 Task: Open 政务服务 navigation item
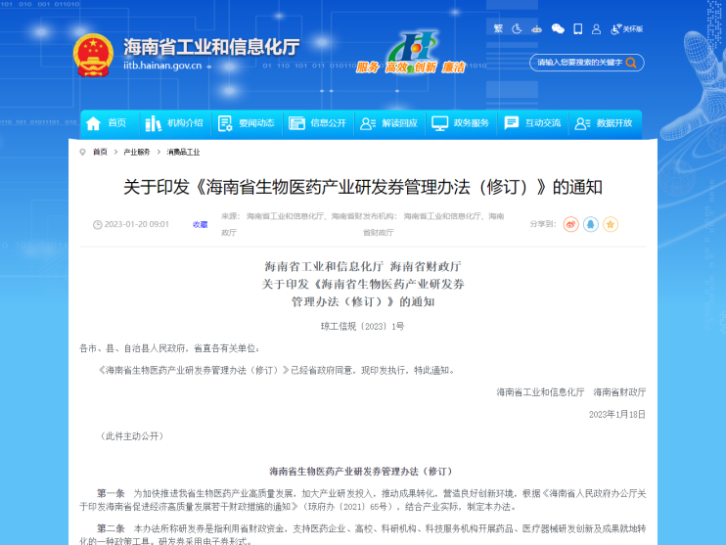point(460,123)
